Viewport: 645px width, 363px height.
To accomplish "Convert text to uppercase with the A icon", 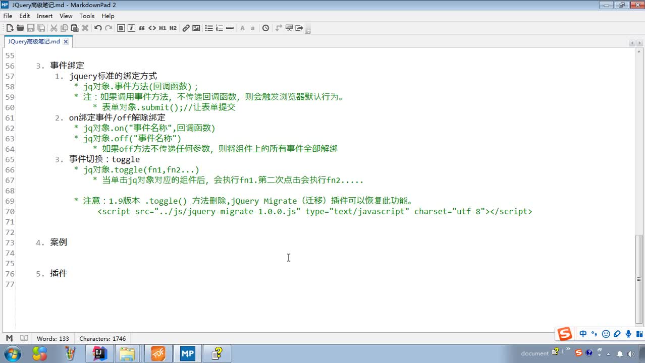I will click(x=242, y=28).
